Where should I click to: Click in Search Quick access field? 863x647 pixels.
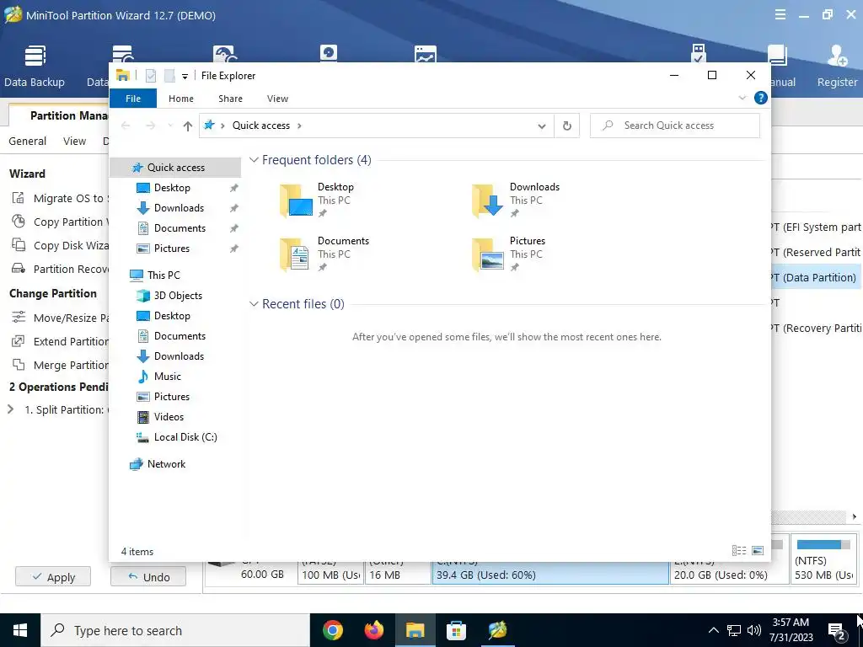675,126
